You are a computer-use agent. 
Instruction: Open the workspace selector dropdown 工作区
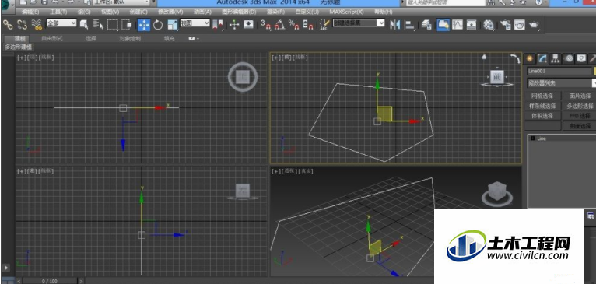[121, 2]
